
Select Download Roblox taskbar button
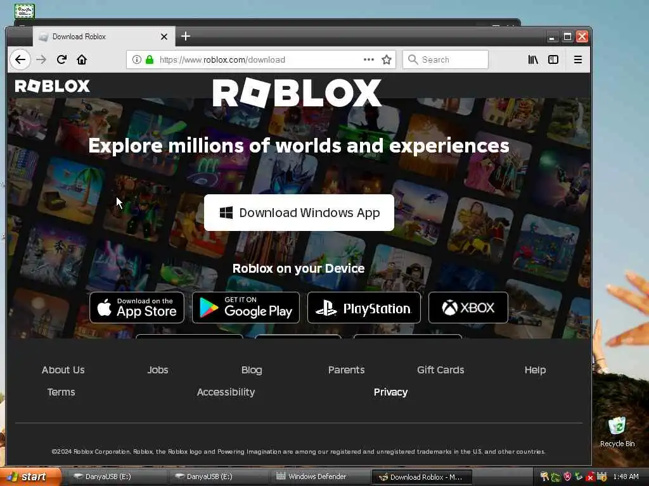[421, 477]
